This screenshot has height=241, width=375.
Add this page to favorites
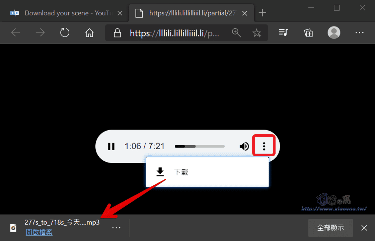(x=257, y=33)
